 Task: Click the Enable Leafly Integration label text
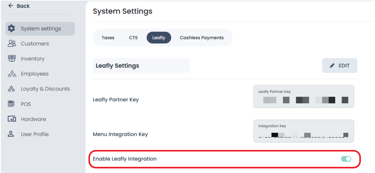tap(125, 159)
